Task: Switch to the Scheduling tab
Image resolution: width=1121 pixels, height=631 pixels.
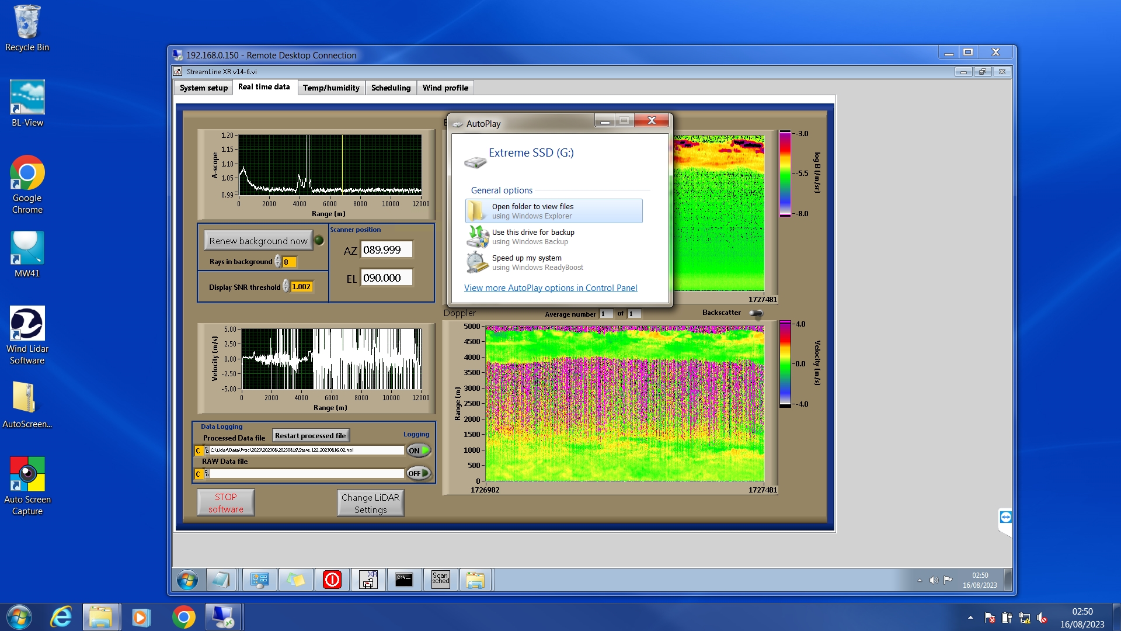Action: coord(391,88)
